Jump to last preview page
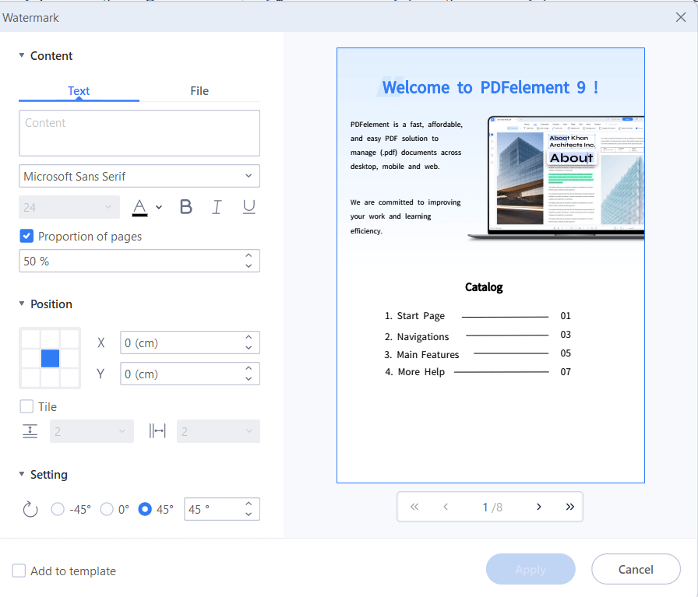The width and height of the screenshot is (698, 597). tap(569, 507)
